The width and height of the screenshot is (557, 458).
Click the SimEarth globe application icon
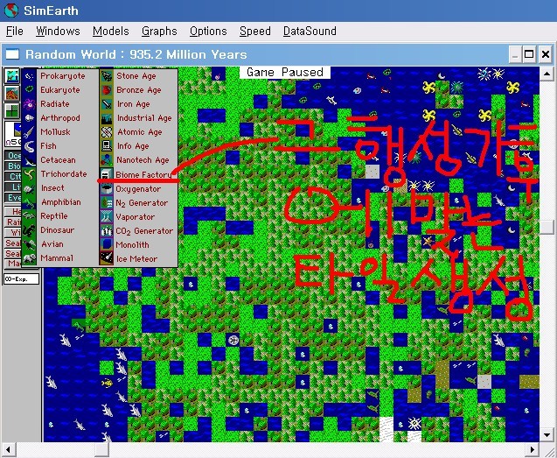11,11
